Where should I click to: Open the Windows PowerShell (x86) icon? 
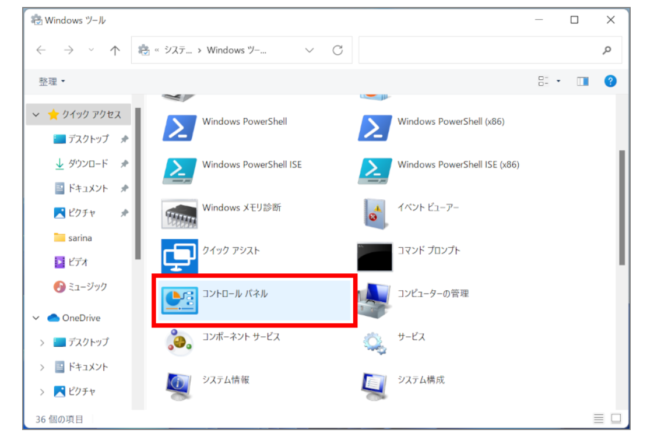pyautogui.click(x=374, y=128)
